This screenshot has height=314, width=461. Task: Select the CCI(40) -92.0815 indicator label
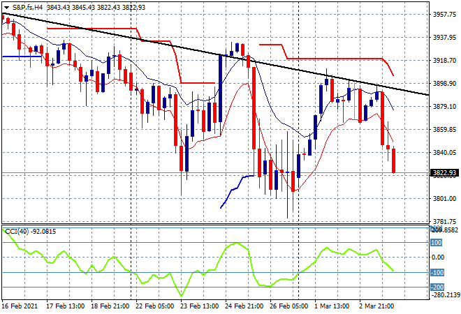point(30,232)
